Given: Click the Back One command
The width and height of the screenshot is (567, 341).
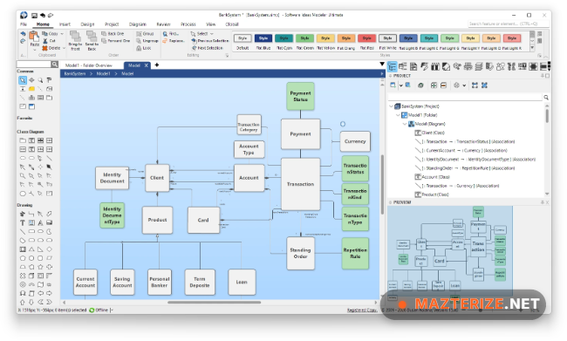Looking at the screenshot, I should tap(113, 34).
